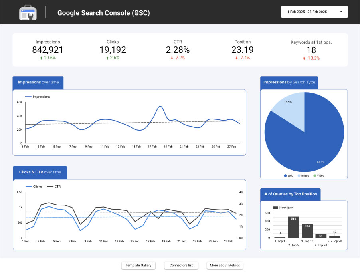This screenshot has height=274, width=360.
Task: Click the Impressions by Search Type header
Action: 289,82
